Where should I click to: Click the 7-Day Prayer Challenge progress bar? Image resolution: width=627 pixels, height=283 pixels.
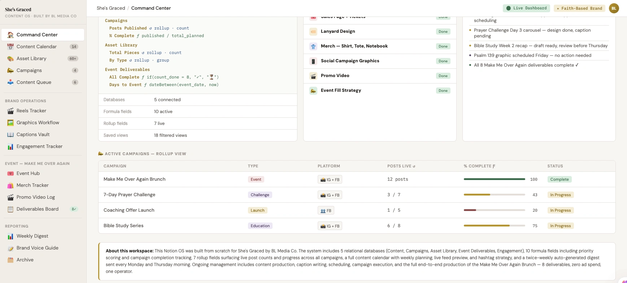click(x=494, y=195)
